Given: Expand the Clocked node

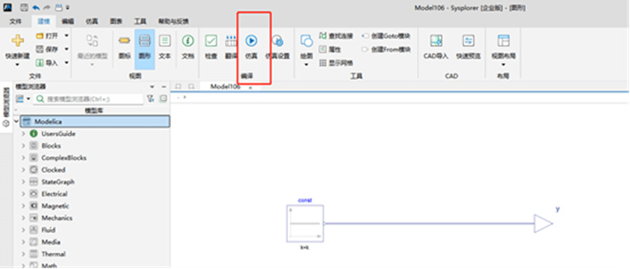Looking at the screenshot, I should [x=23, y=170].
